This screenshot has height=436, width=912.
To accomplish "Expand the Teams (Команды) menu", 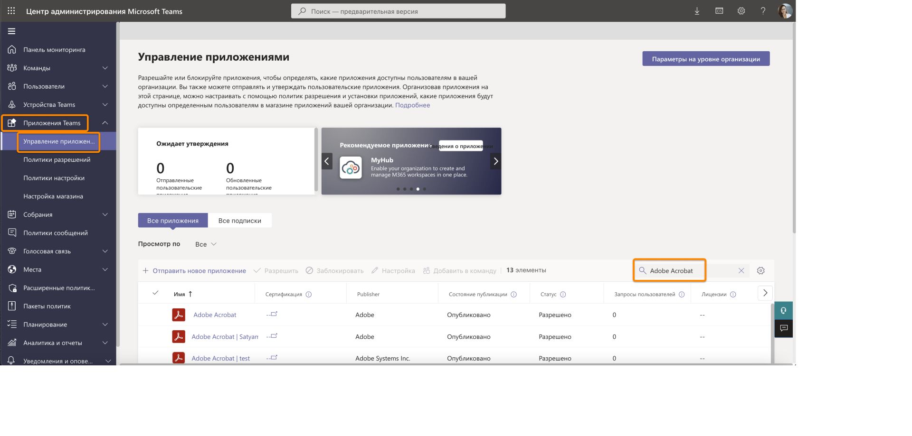I will tap(105, 68).
